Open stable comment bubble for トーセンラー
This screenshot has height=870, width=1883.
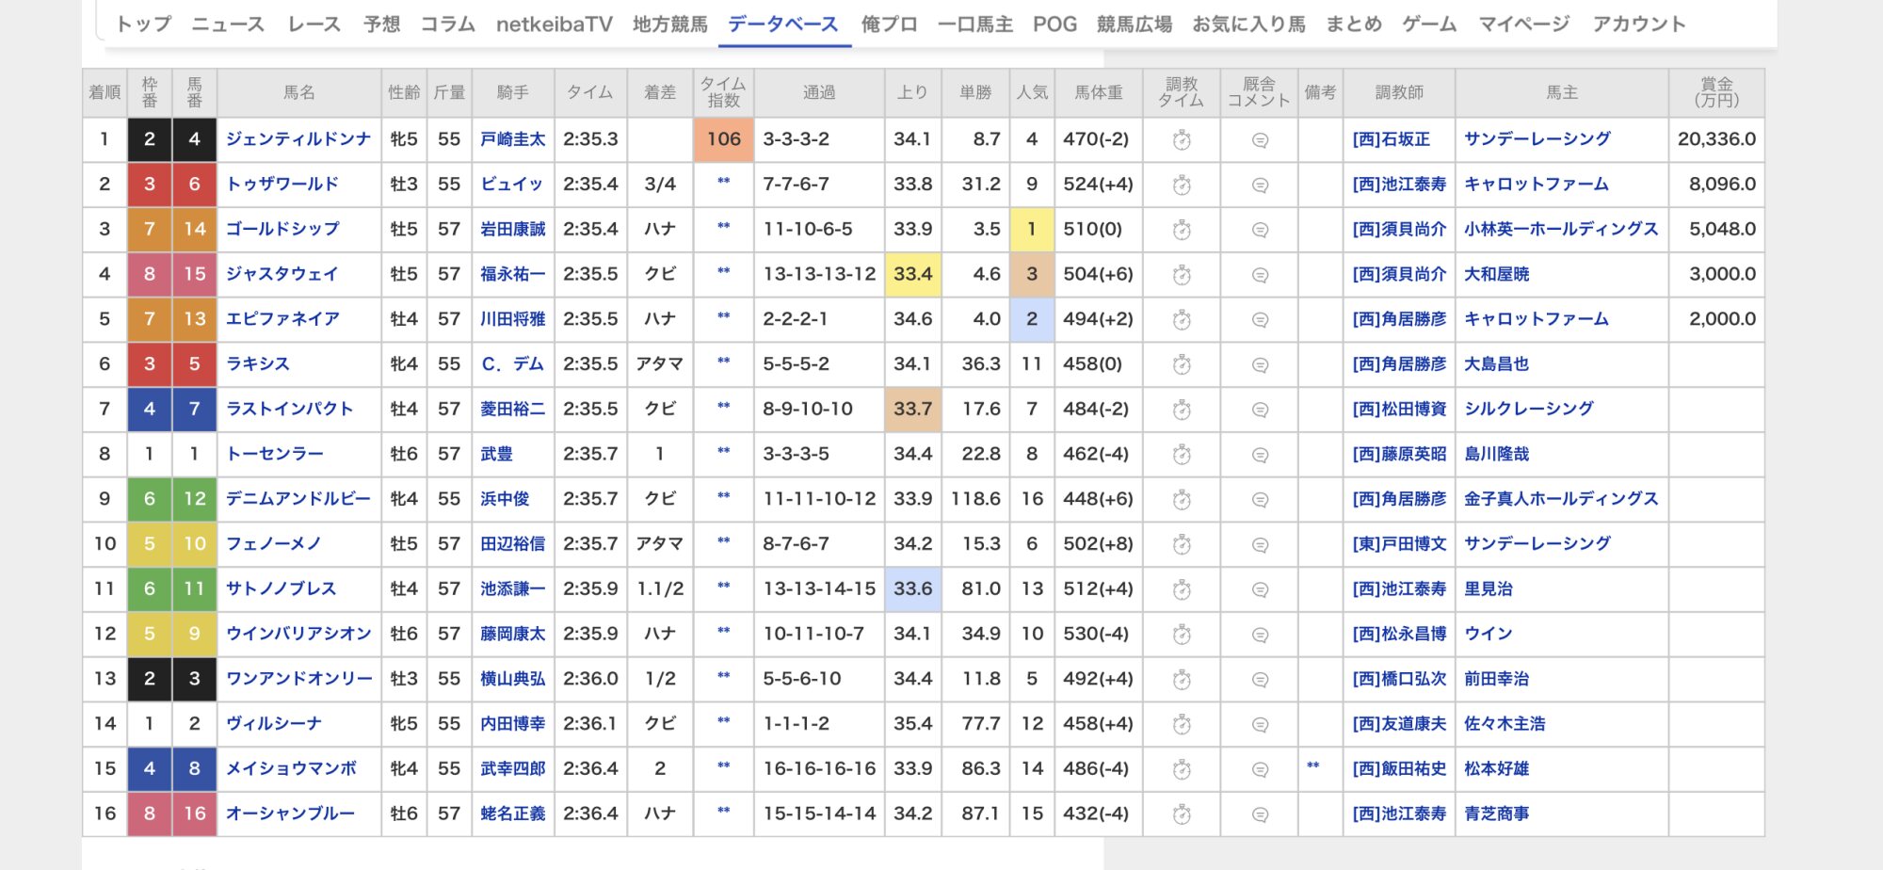(1260, 455)
